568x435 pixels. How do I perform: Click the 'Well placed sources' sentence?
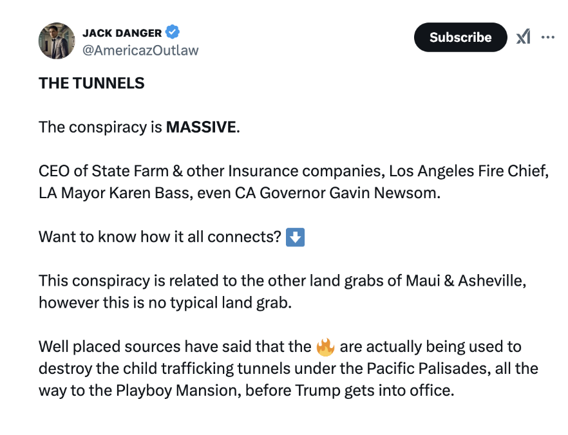(x=289, y=369)
